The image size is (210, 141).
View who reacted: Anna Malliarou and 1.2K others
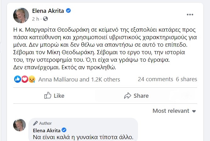[x=79, y=79]
